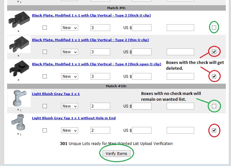Open the condition dropdown for Light Bluish Gray Tap 1 x 1
231x166 pixels.
click(x=69, y=106)
